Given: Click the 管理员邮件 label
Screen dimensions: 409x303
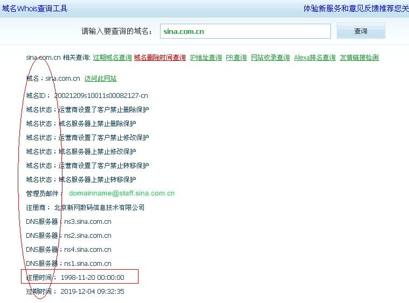Looking at the screenshot, I should coord(44,194).
